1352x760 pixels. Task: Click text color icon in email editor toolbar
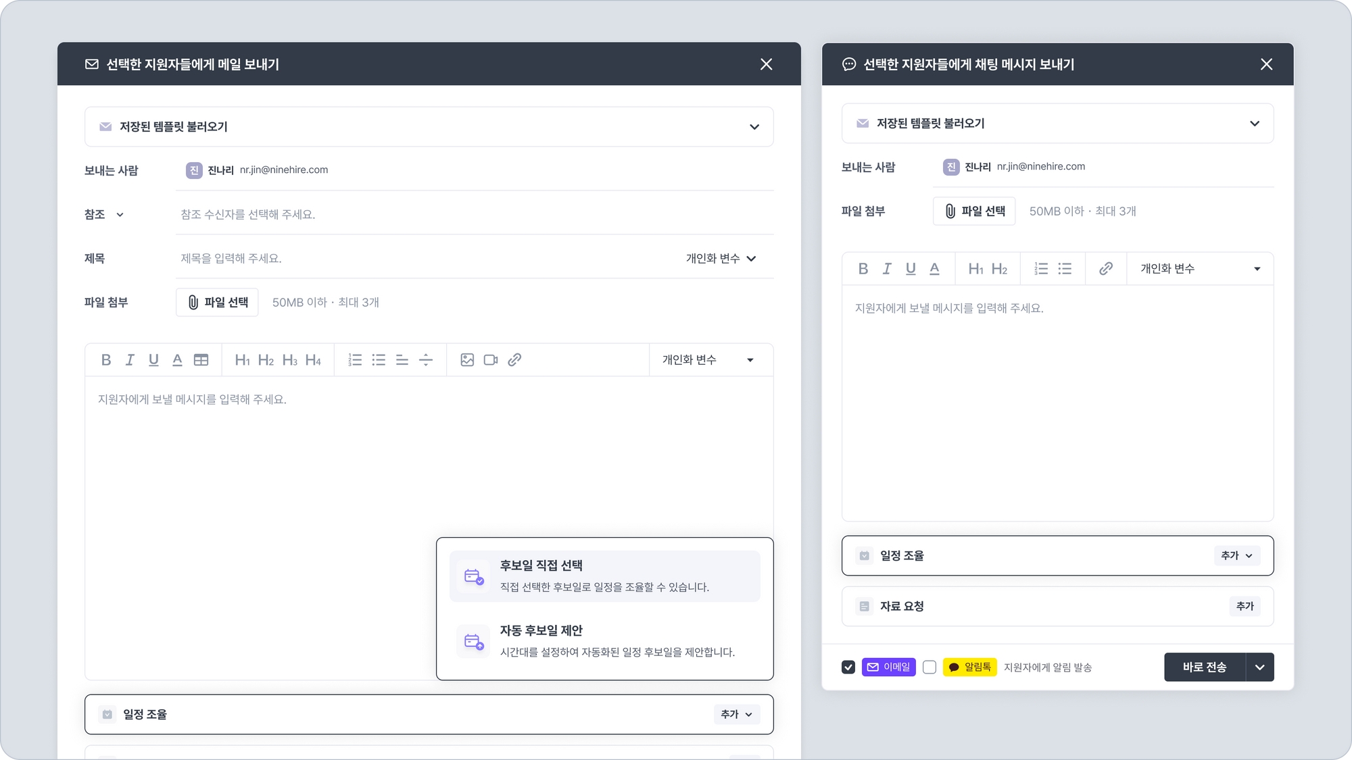coord(177,360)
